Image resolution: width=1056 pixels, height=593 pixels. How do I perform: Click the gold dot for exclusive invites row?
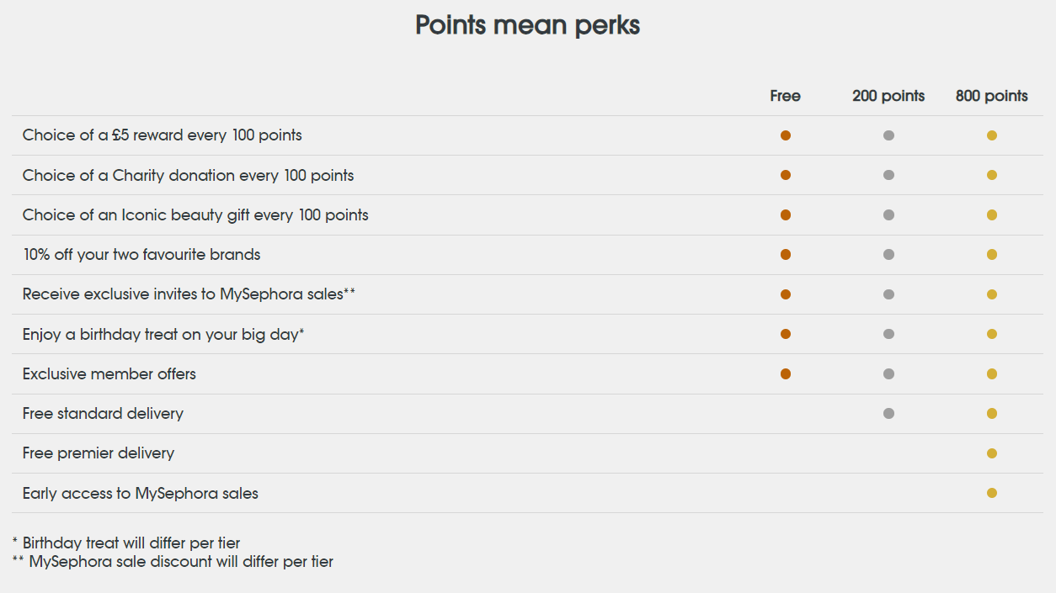(991, 294)
